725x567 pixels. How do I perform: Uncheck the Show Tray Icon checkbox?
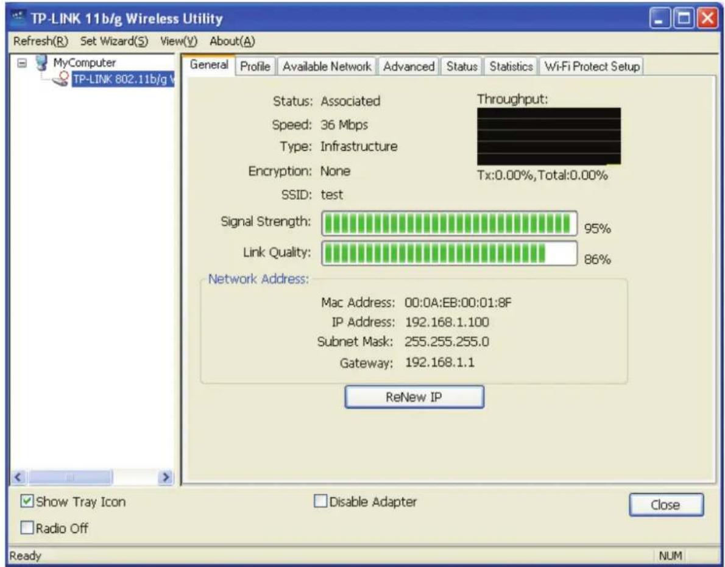pyautogui.click(x=27, y=501)
